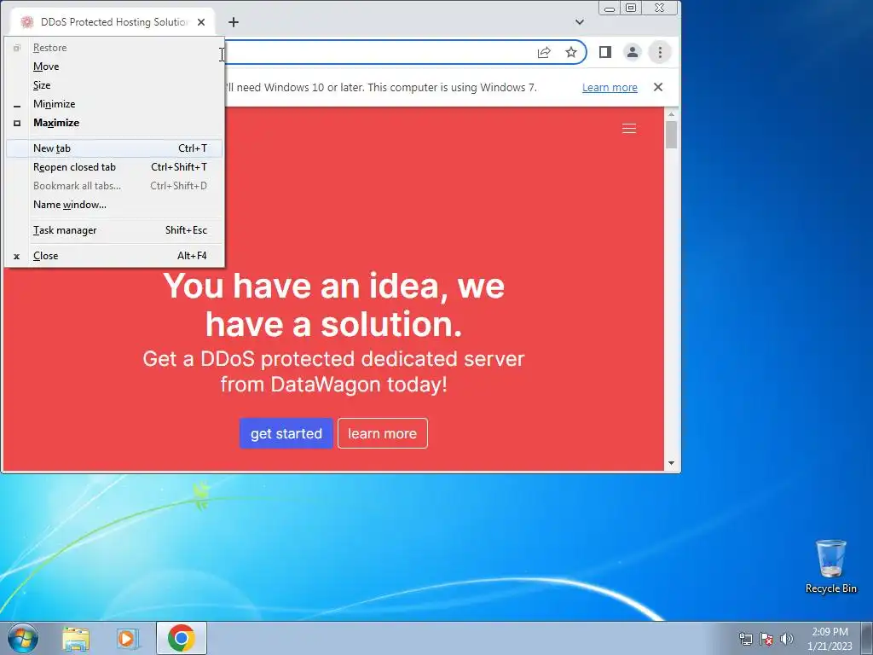
Task: Choose Maximize from the window menu
Action: (115, 123)
